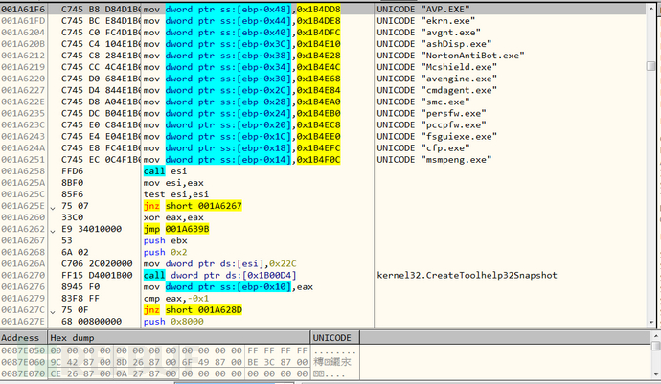Select the UNICODE "NortonAntiBot.exe" comment
This screenshot has width=661, height=384.
tap(450, 56)
